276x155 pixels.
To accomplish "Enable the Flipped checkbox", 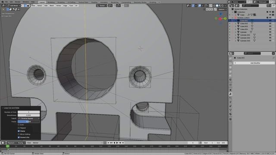I will [19, 128].
